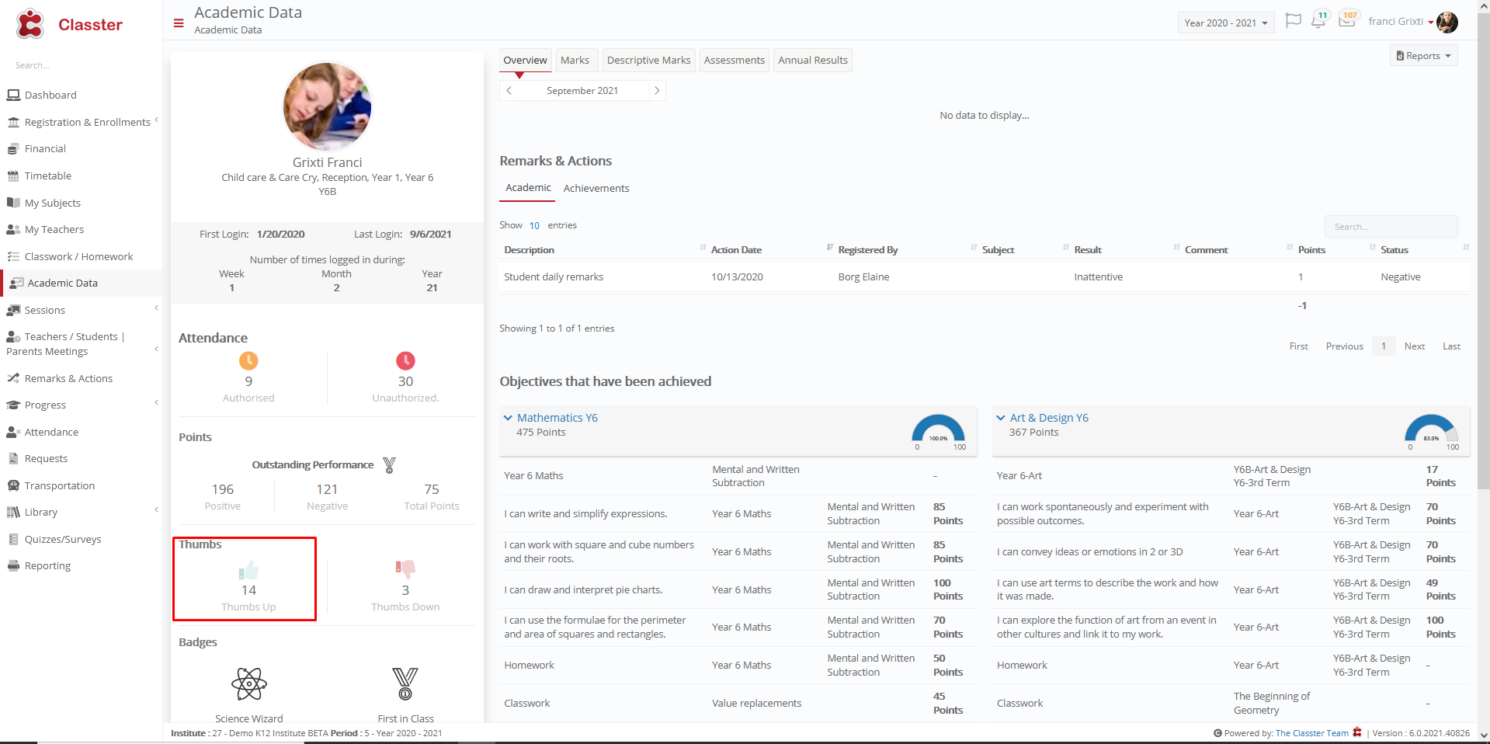Click the Transportation bus icon
Viewport: 1490px width, 744px height.
pos(13,485)
